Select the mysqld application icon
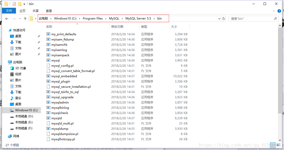Image resolution: width=284 pixels, height=150 pixels. click(48, 118)
